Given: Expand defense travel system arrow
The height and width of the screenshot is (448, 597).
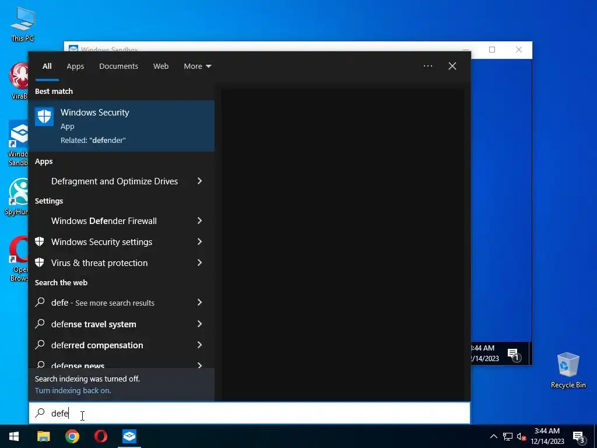Looking at the screenshot, I should click(199, 324).
